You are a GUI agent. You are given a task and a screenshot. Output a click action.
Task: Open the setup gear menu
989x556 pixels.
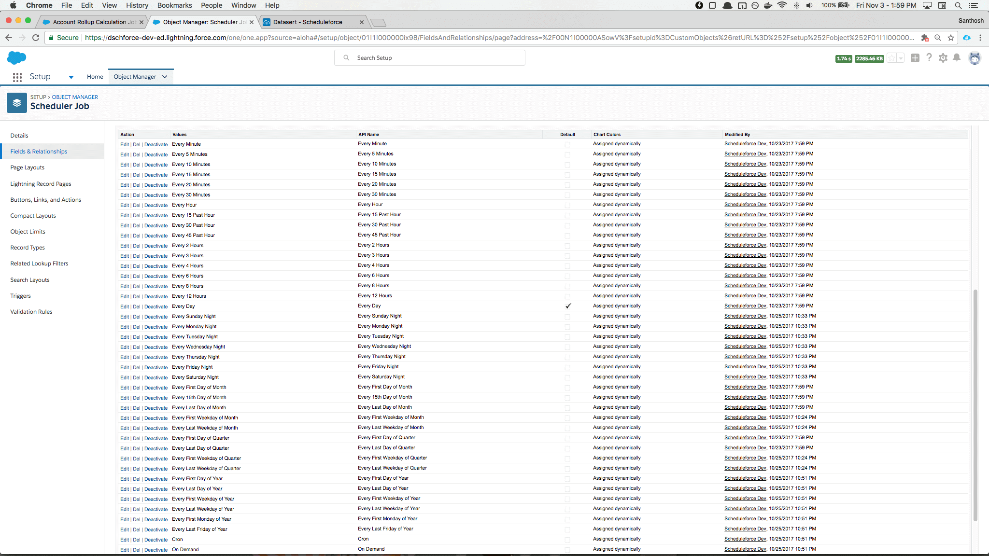click(943, 58)
